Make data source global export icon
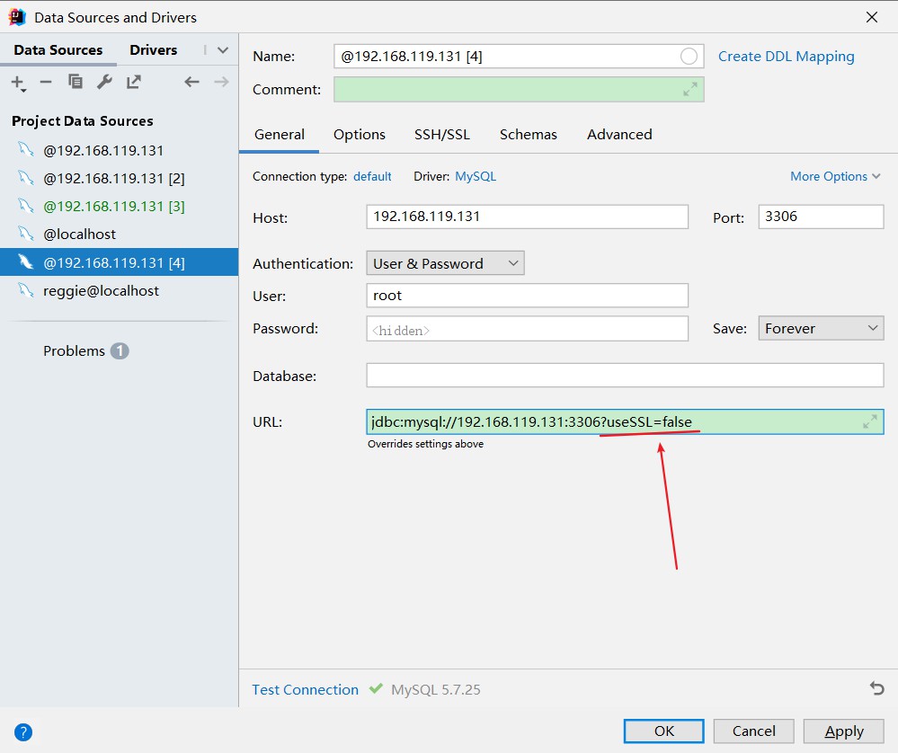Viewport: 898px width, 753px height. 133,82
